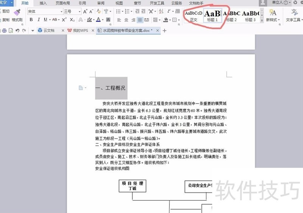Viewport: 303px width, 213px height.
Task: Toggle character shading (gray A) button
Action: [x=108, y=20]
